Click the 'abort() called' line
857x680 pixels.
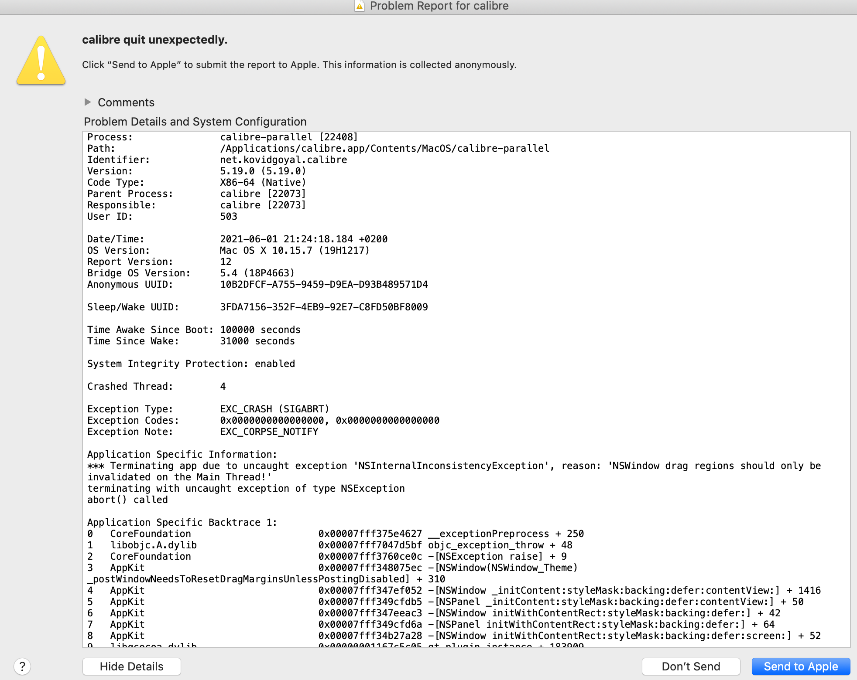pyautogui.click(x=127, y=500)
